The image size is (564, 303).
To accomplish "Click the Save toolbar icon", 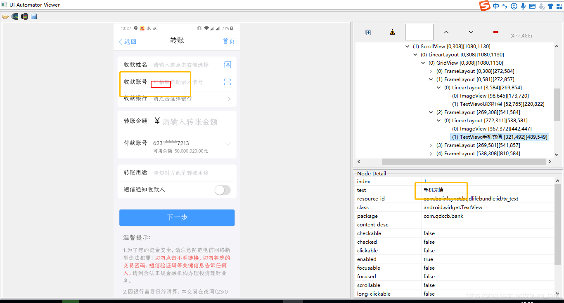I will [34, 16].
